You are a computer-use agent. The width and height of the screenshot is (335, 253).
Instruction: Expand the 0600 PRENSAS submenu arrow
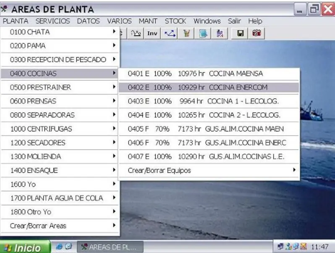click(114, 101)
